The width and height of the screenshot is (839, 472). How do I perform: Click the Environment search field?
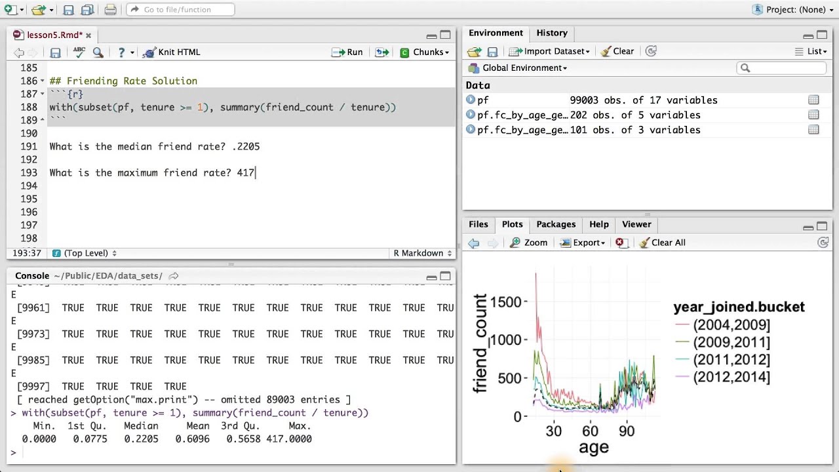(782, 68)
